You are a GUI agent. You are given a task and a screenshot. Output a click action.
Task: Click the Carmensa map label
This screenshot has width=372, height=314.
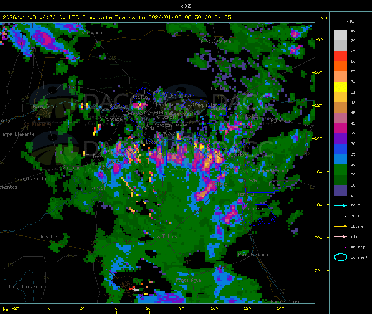click(x=253, y=209)
